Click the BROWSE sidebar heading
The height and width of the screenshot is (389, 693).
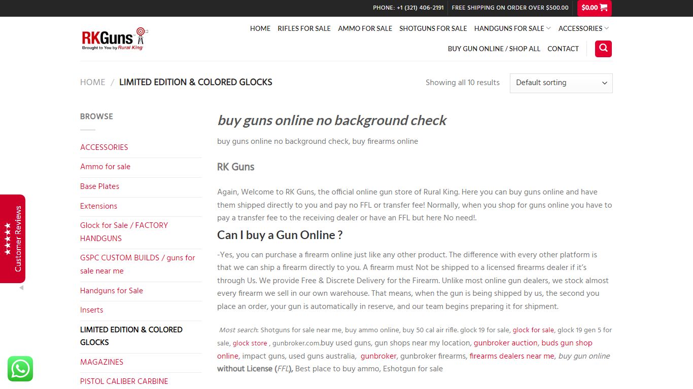point(96,116)
